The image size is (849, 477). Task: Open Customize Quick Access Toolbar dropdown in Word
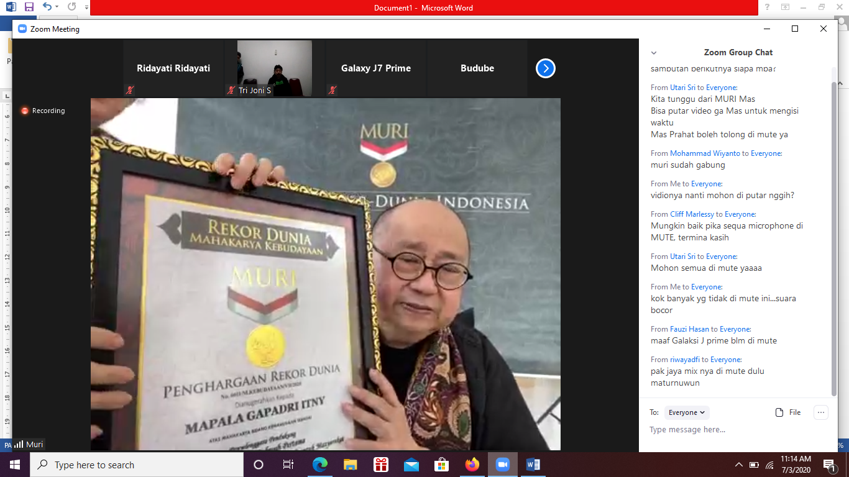pyautogui.click(x=86, y=7)
